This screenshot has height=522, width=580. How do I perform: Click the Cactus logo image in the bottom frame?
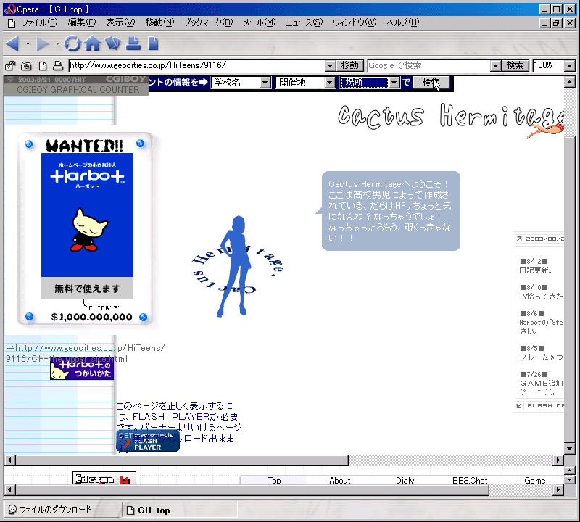tap(104, 478)
